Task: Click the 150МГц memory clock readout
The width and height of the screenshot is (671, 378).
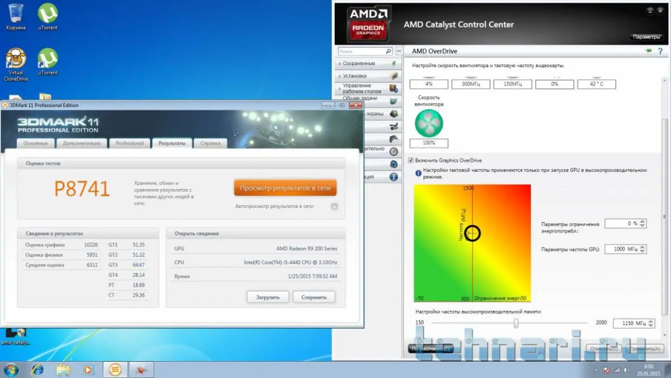Action: pos(512,84)
